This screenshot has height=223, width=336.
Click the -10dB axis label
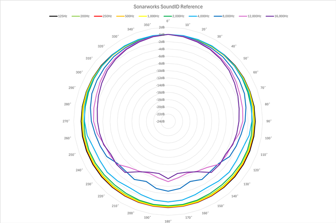160,71
